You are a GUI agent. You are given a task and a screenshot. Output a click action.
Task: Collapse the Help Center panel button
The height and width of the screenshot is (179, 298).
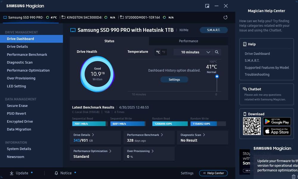[x=213, y=173]
